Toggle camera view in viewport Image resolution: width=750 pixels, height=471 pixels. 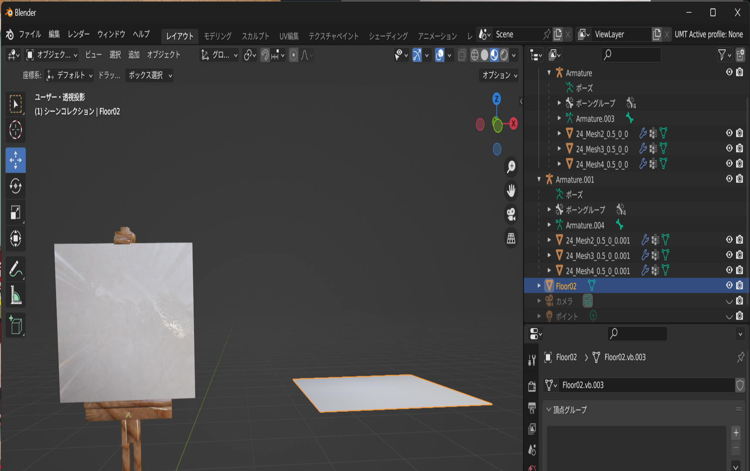coord(511,214)
